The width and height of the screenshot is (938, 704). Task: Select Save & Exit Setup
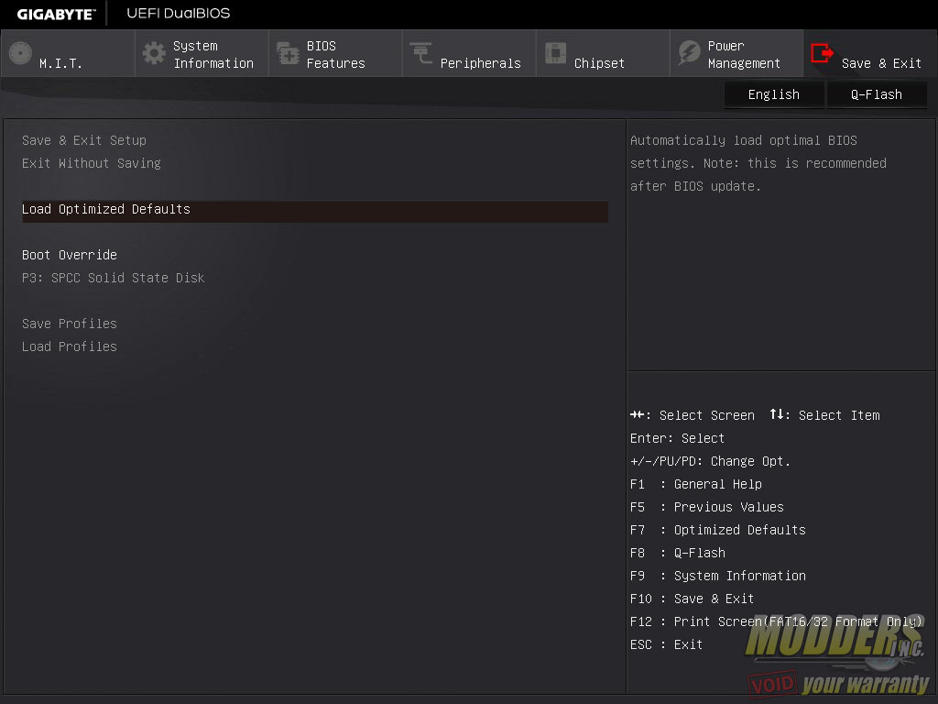tap(84, 140)
